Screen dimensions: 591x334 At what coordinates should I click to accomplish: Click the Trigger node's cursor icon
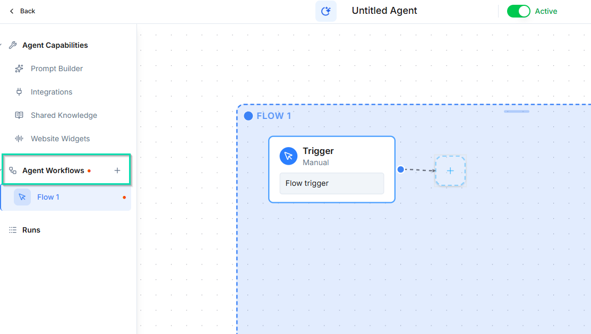pyautogui.click(x=288, y=156)
